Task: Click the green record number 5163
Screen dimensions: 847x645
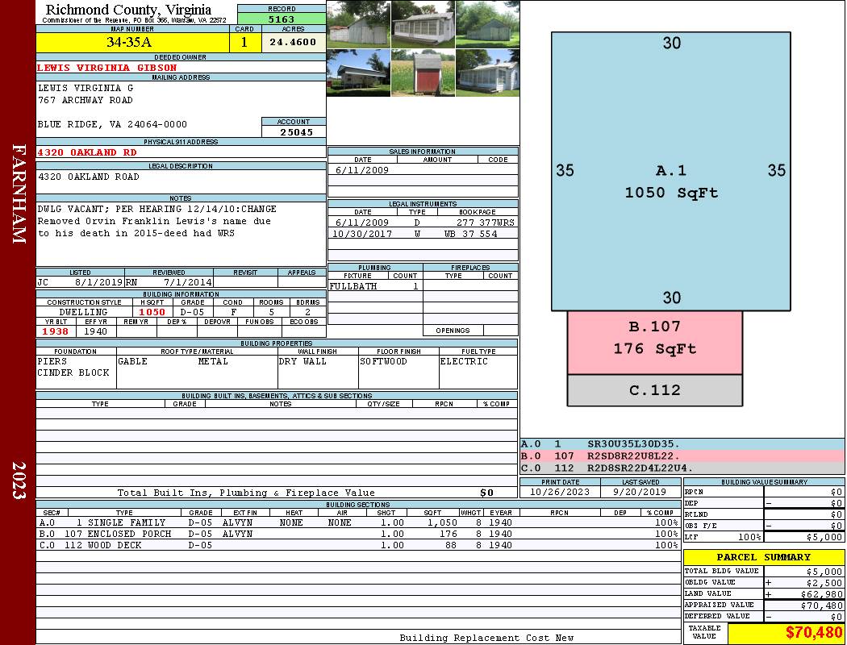Action: [282, 19]
